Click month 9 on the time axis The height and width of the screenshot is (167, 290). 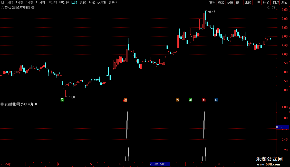pos(219,164)
